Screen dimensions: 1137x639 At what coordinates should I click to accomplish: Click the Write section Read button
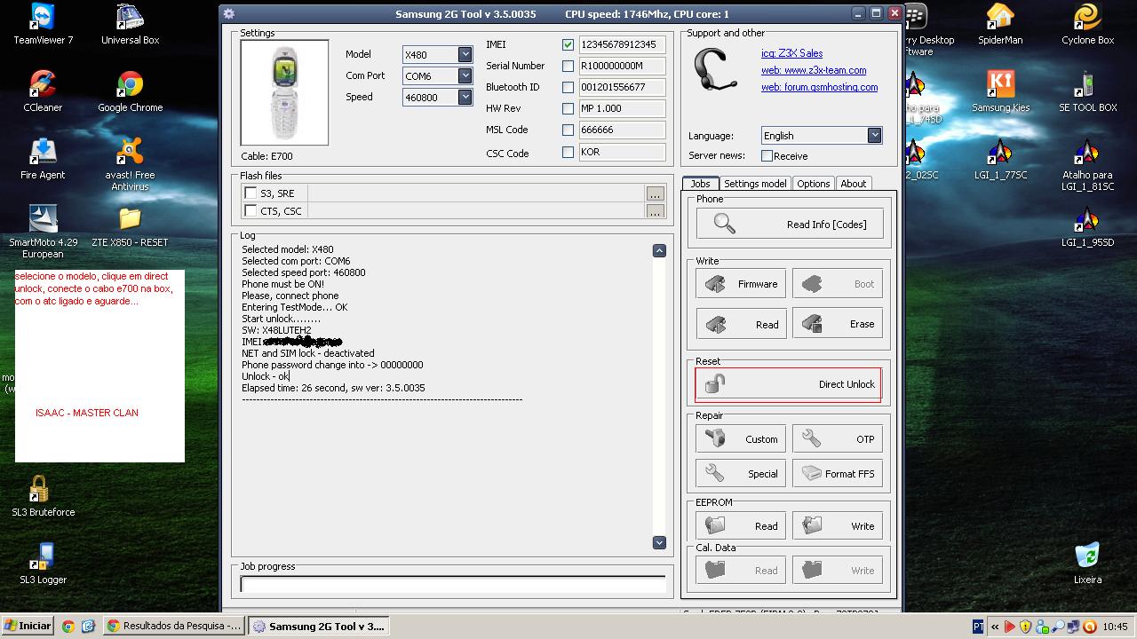[741, 324]
